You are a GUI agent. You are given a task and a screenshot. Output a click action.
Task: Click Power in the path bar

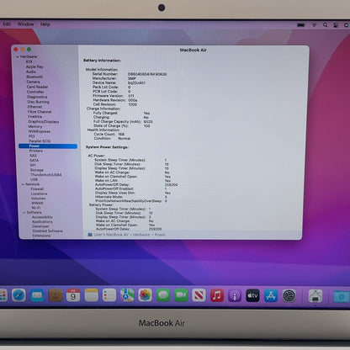click(x=160, y=235)
